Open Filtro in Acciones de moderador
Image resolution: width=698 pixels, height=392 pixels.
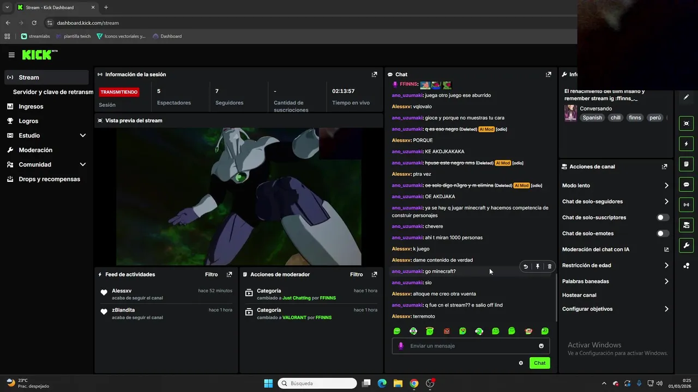[356, 274]
